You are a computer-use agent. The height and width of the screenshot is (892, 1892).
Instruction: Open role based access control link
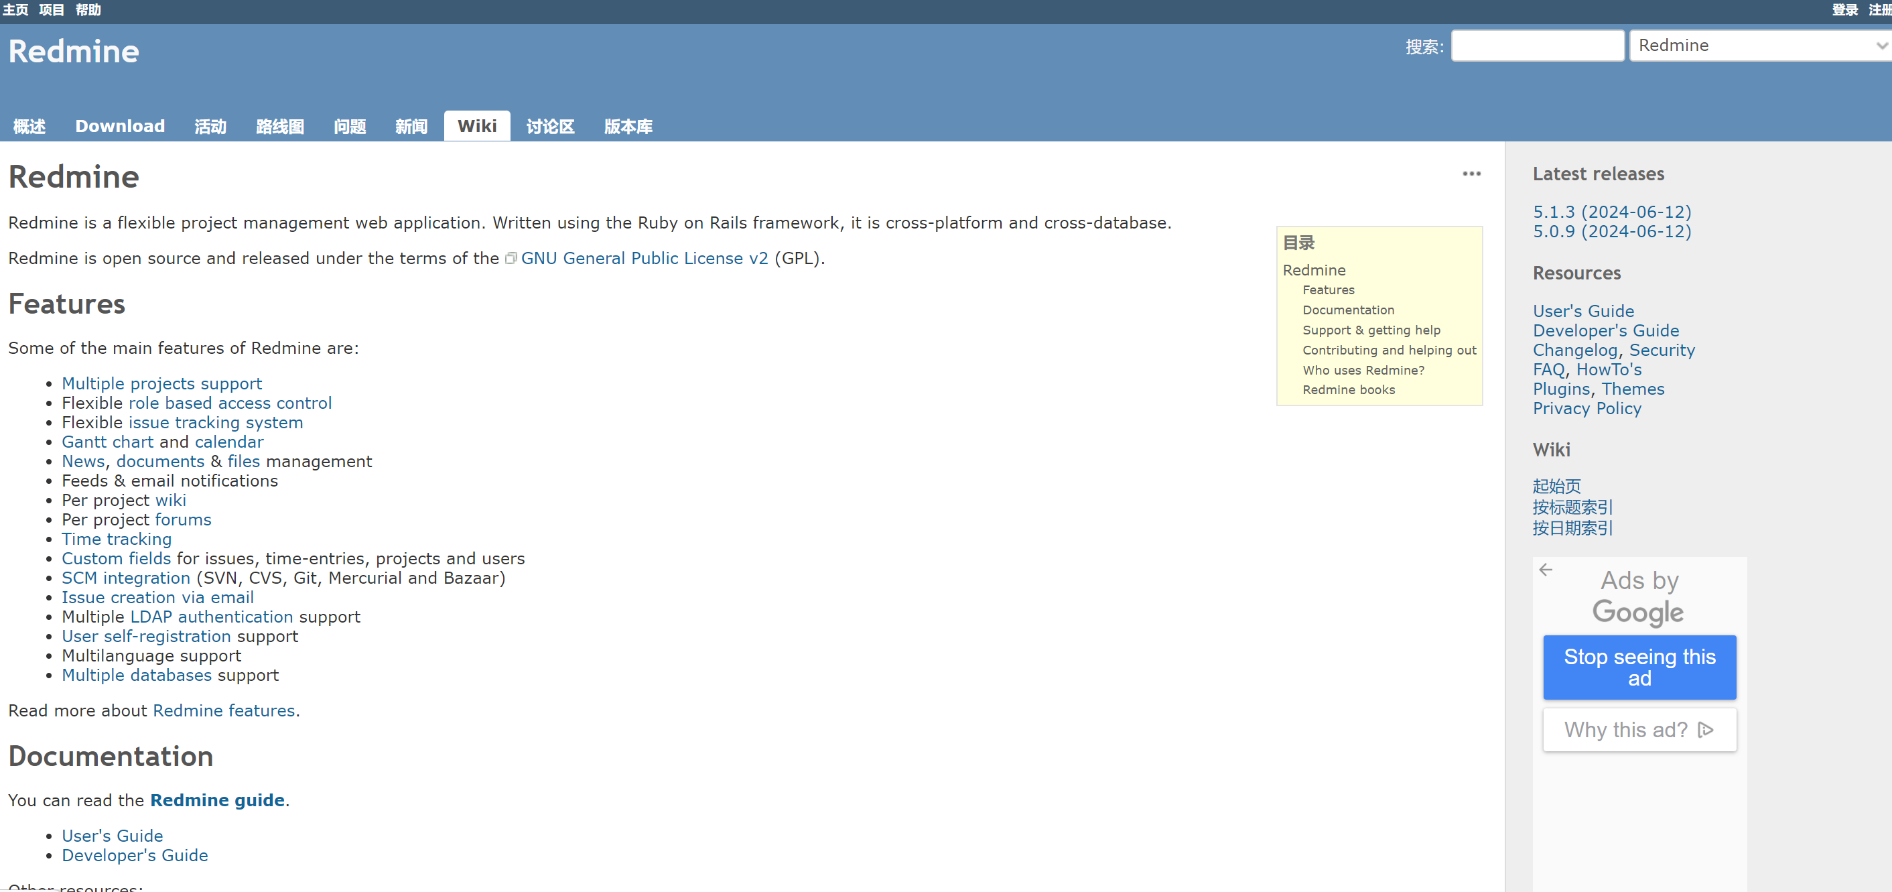coord(230,403)
